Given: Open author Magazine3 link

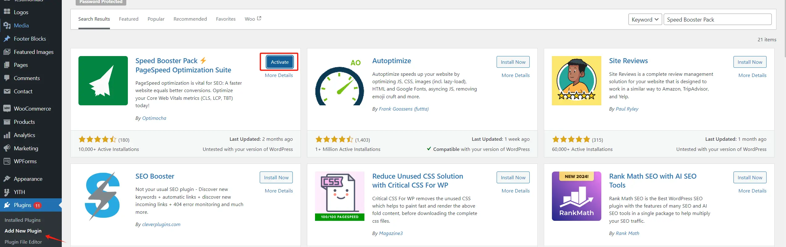Looking at the screenshot, I should click(391, 233).
